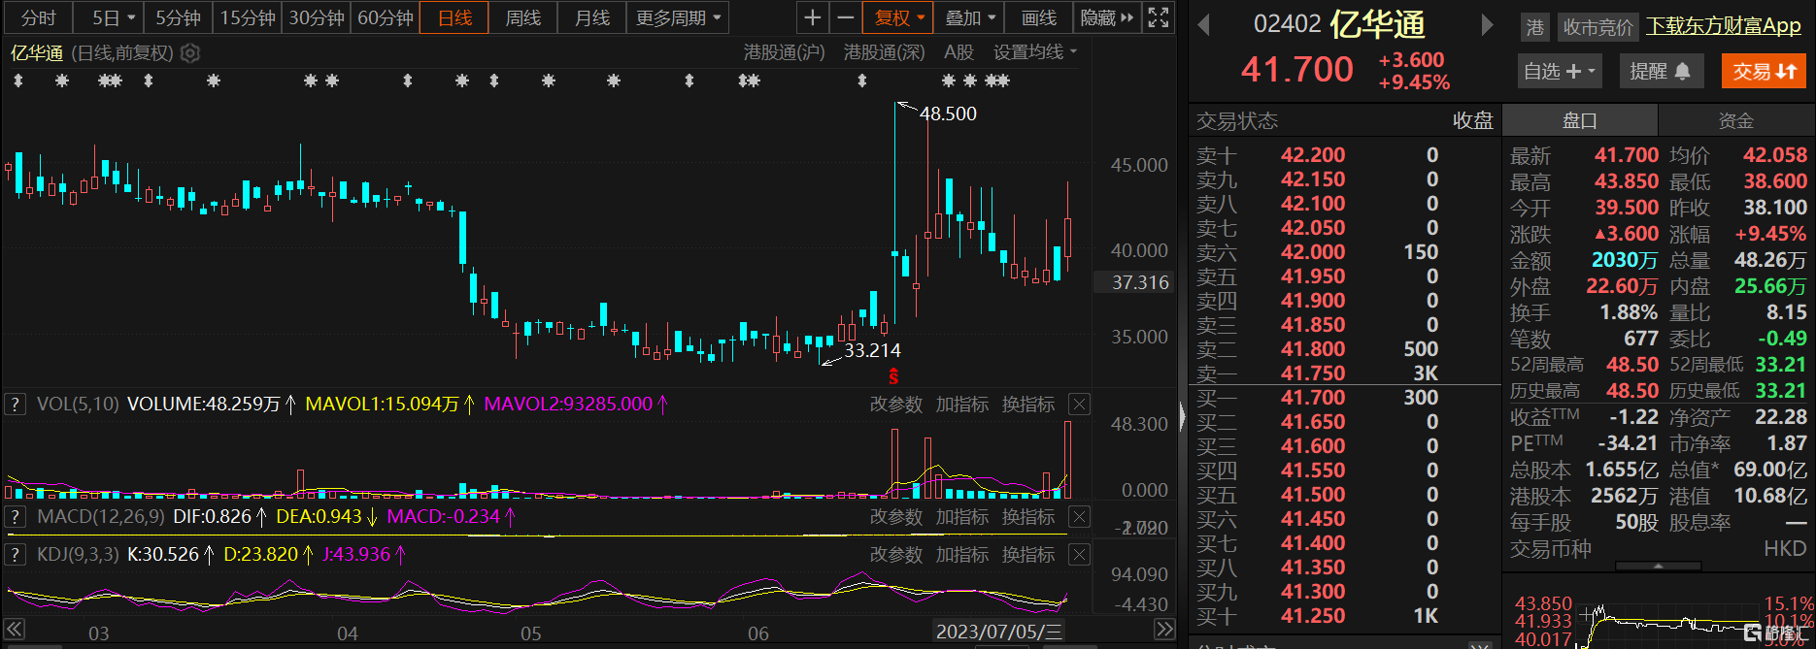This screenshot has height=649, width=1816.
Task: Jump timeline to the latest data
Action: pos(1164,630)
